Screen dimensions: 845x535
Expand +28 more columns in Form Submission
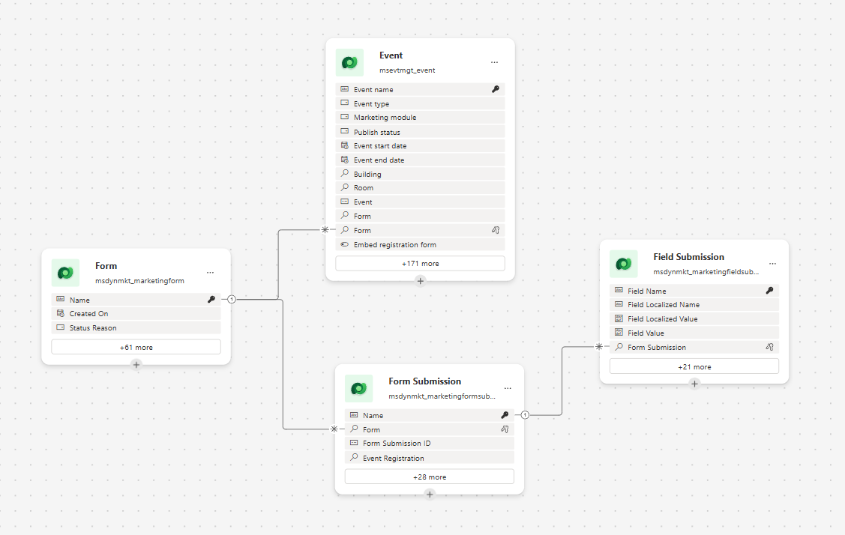[x=430, y=477]
